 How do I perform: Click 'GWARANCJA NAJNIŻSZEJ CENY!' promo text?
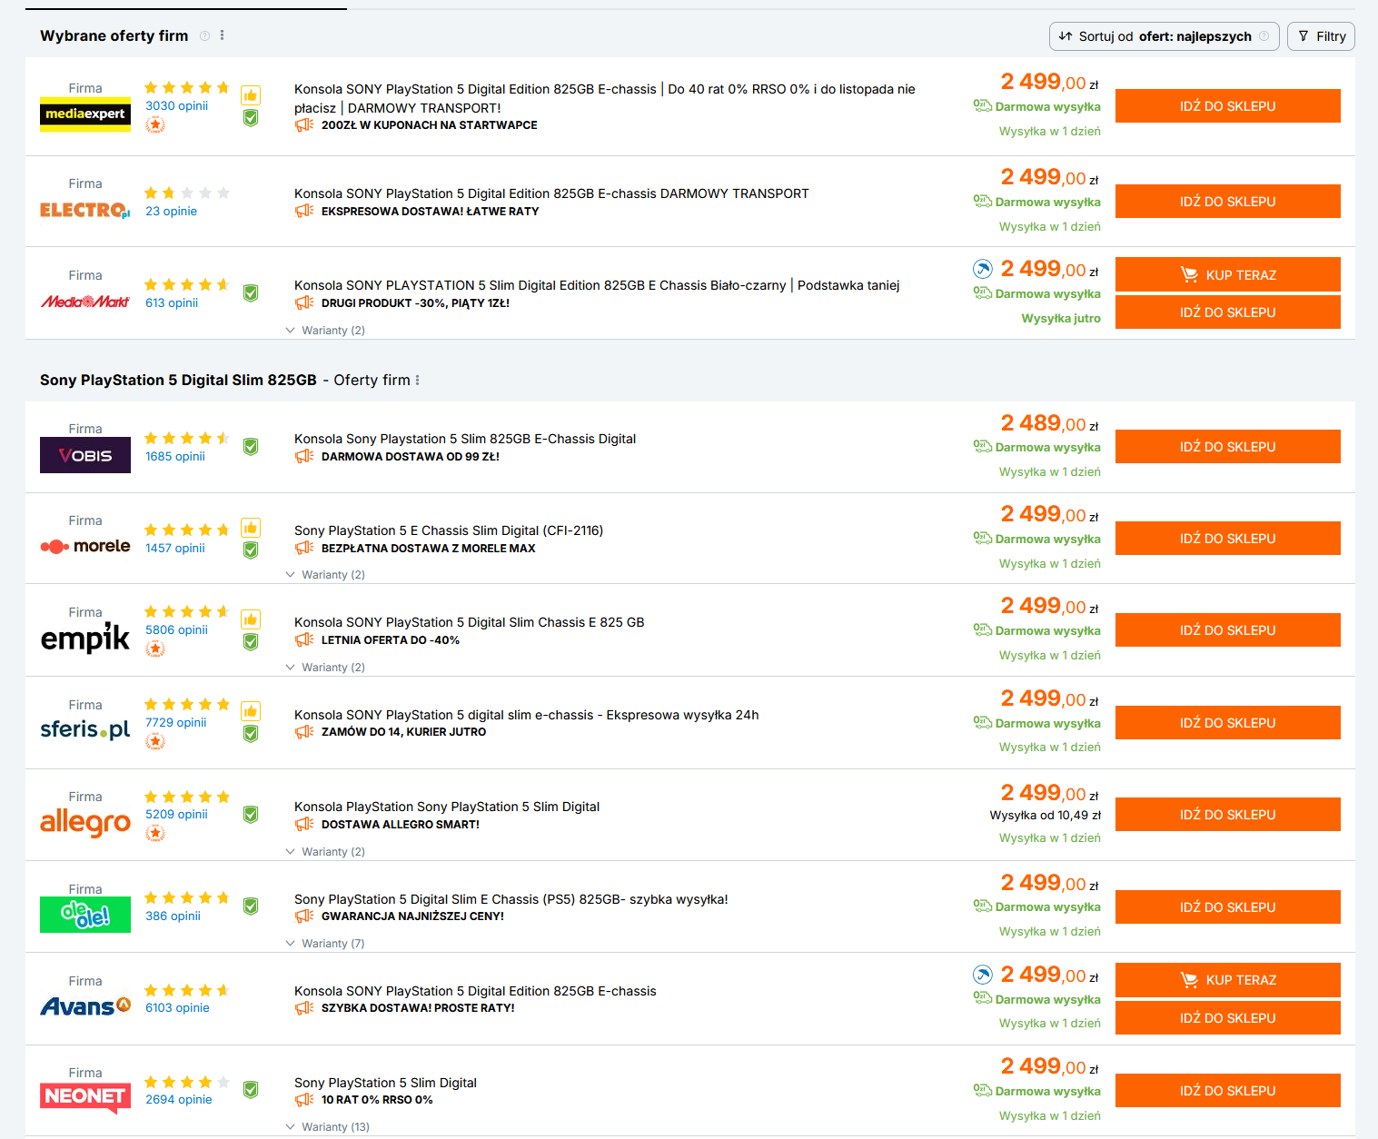(412, 916)
